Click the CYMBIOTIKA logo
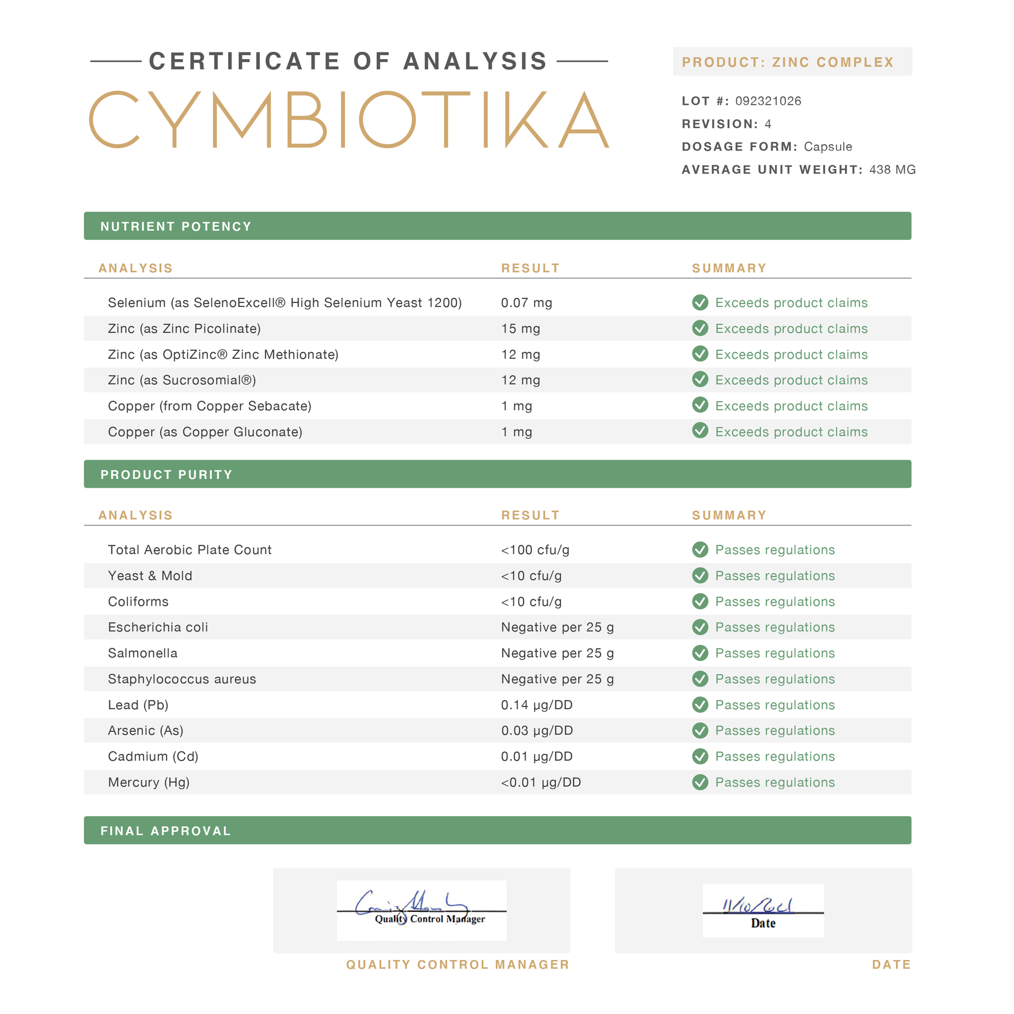This screenshot has width=1014, height=1014. pyautogui.click(x=349, y=119)
